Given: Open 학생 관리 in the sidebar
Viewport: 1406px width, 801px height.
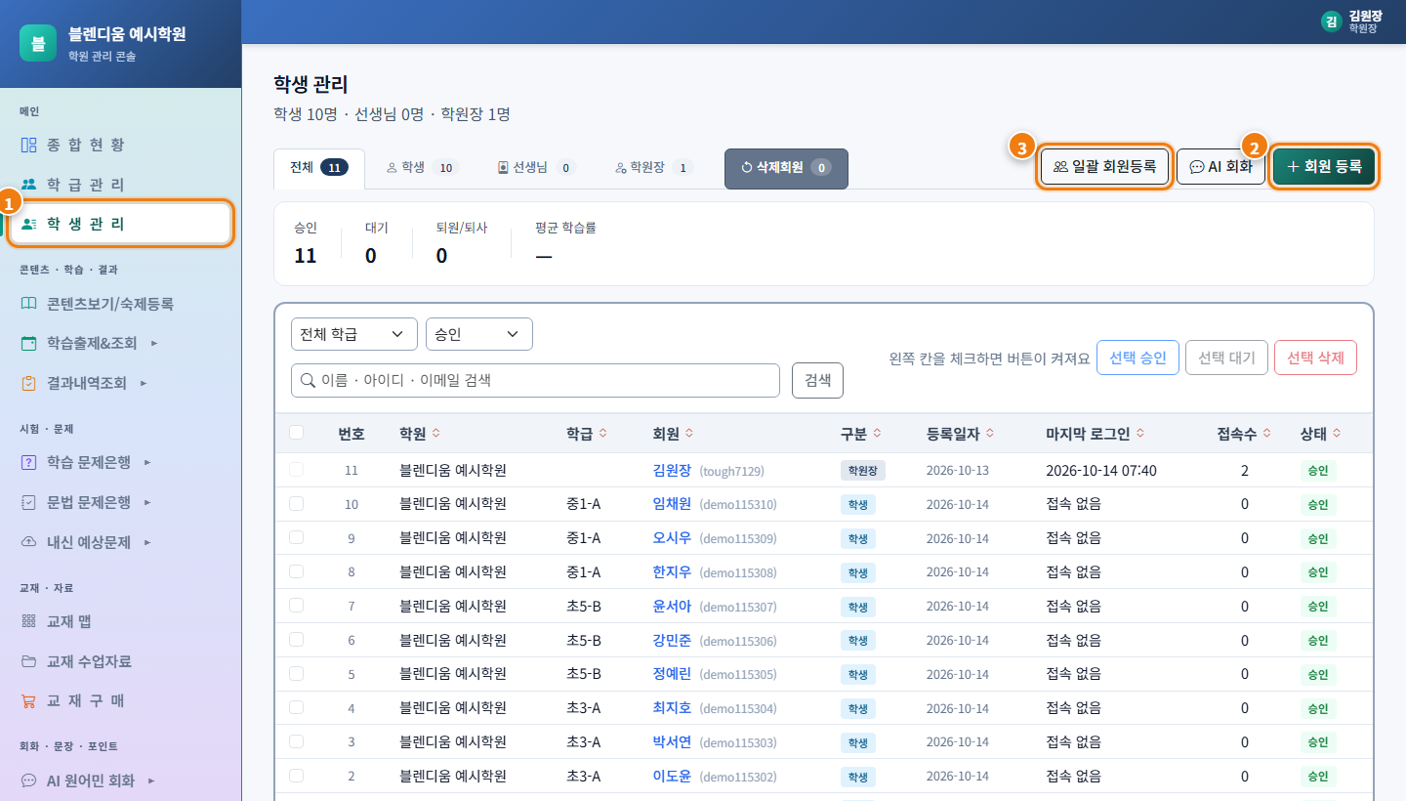Looking at the screenshot, I should pyautogui.click(x=120, y=224).
